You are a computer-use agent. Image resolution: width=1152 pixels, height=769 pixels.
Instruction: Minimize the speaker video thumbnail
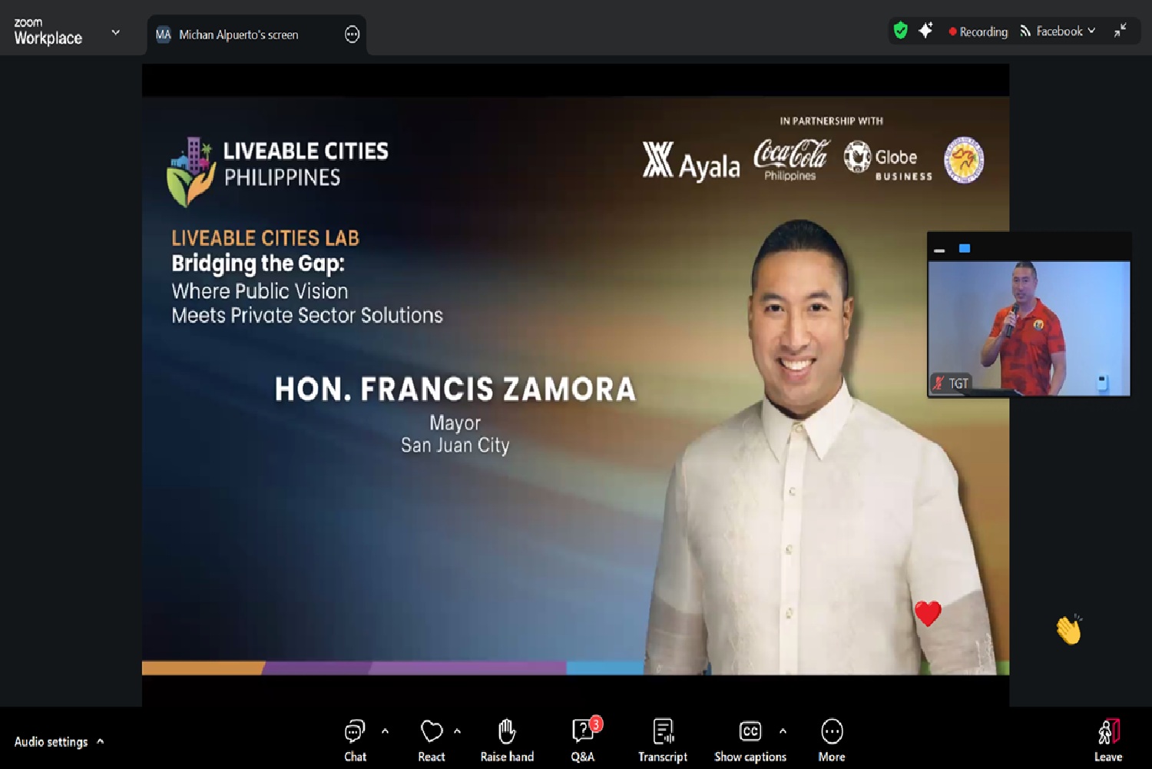click(939, 250)
